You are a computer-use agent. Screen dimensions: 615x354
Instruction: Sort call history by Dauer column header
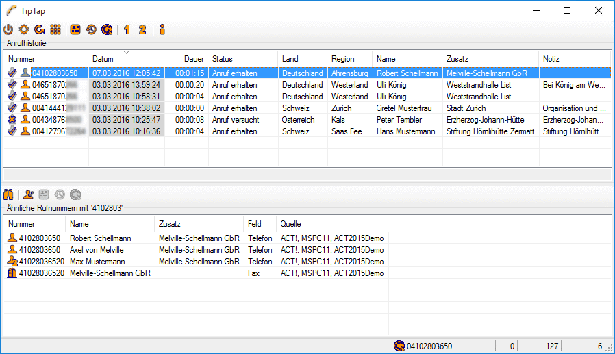[186, 59]
